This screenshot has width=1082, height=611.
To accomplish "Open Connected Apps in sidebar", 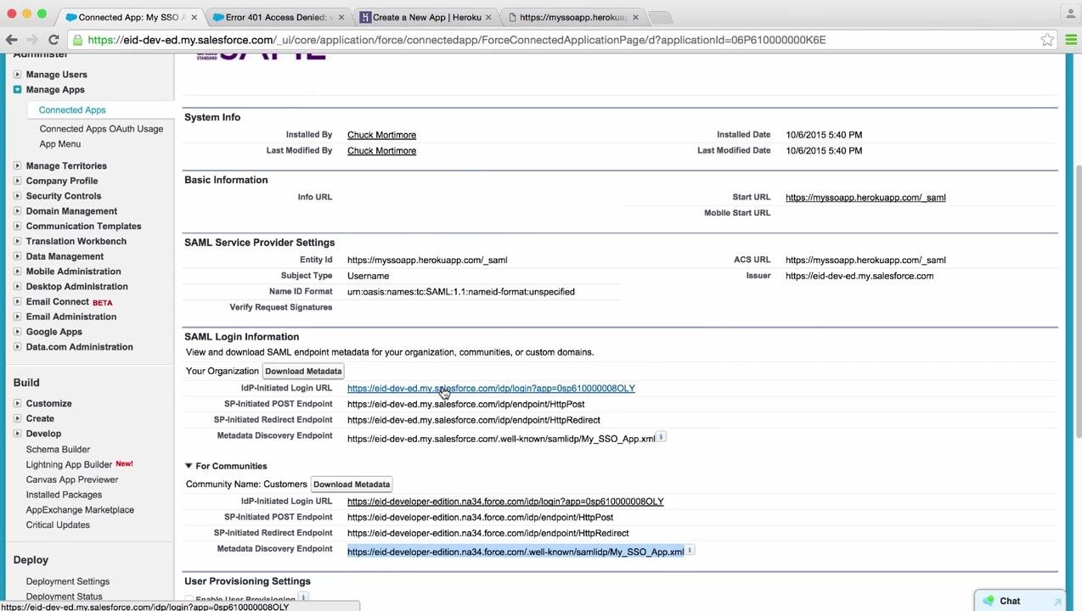I will [72, 110].
